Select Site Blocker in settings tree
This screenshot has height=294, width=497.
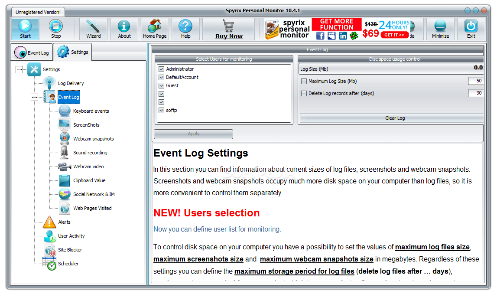coord(70,250)
